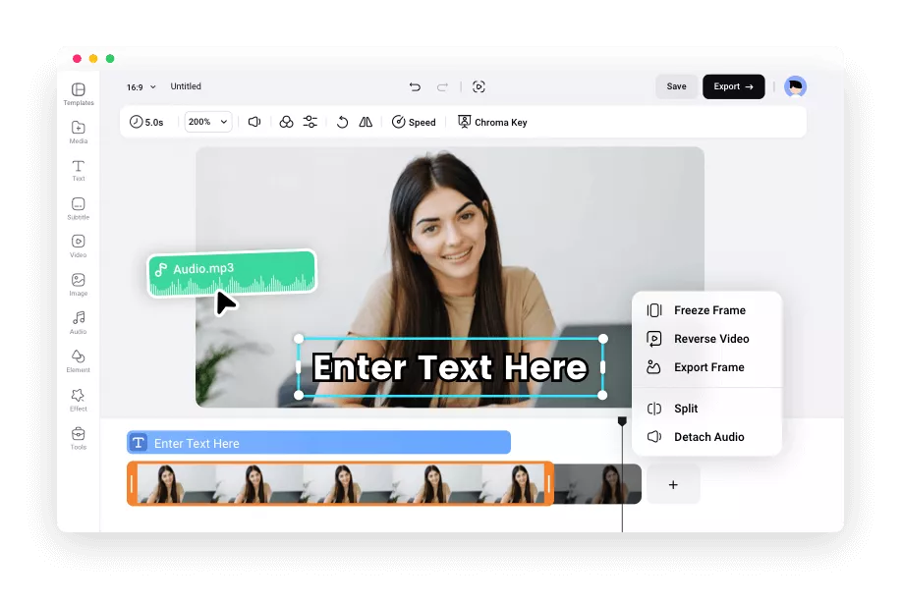Open the Speed options
Screen dimensions: 902x603
click(x=414, y=122)
